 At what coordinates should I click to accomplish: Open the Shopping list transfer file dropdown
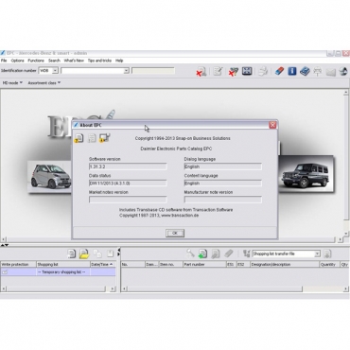click(317, 254)
